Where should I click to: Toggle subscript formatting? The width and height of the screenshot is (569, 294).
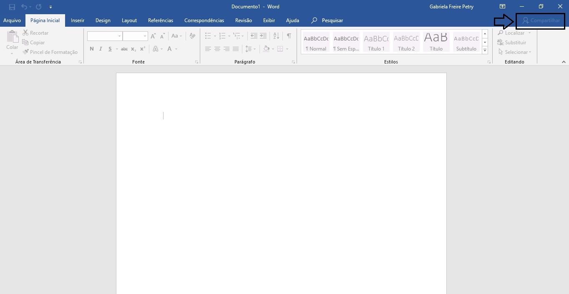click(x=133, y=49)
